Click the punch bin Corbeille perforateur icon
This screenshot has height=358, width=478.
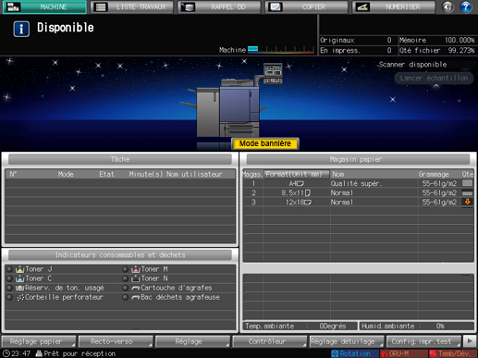20,297
